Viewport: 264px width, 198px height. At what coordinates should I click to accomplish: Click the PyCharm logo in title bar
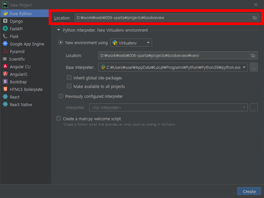5,5
